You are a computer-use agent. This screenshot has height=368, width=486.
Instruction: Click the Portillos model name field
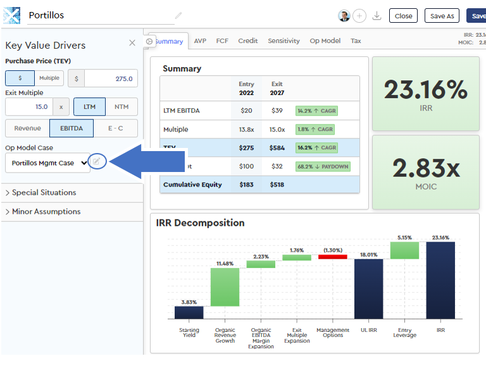tap(101, 15)
